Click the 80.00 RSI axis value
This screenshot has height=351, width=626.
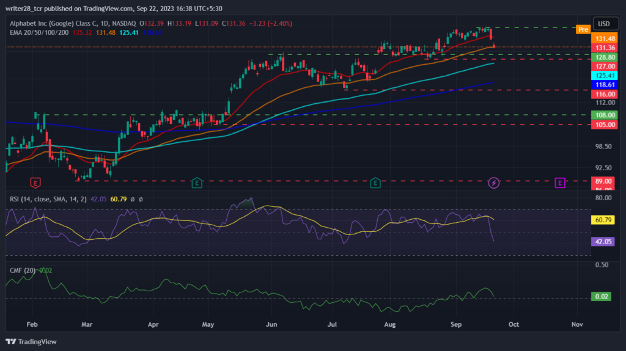[x=603, y=198]
